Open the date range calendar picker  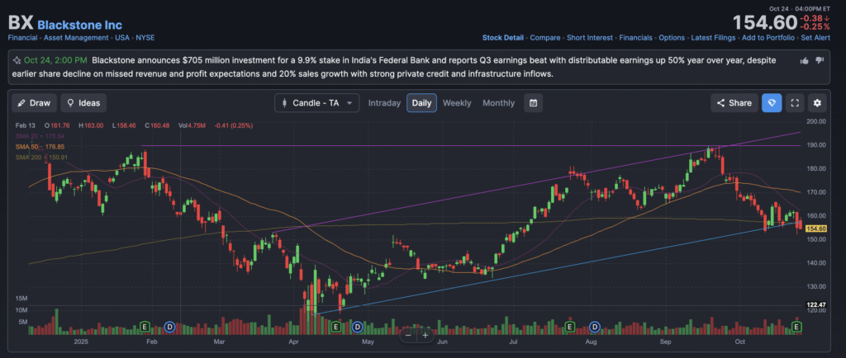(535, 103)
